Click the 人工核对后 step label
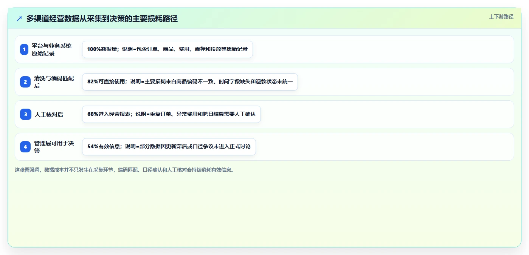This screenshot has height=255, width=529. pos(49,114)
